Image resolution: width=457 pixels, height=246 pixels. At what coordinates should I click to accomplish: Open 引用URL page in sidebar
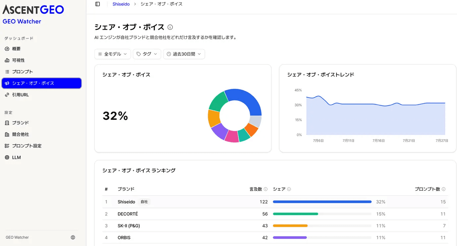41,95
